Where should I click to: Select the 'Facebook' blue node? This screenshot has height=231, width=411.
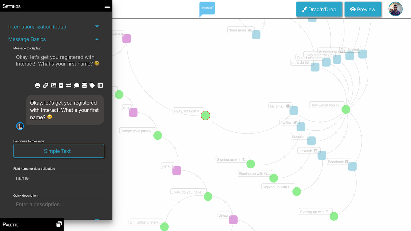[x=352, y=166]
